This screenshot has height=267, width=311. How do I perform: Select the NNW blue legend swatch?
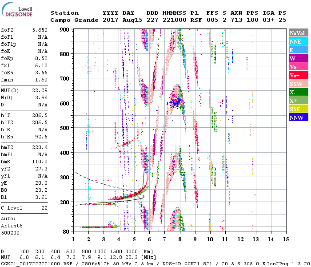tap(298, 117)
